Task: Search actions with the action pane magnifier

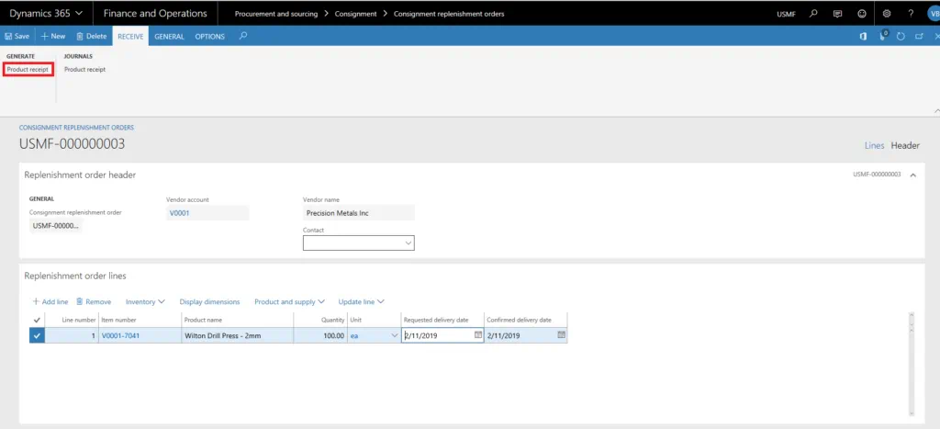Action: (x=242, y=36)
